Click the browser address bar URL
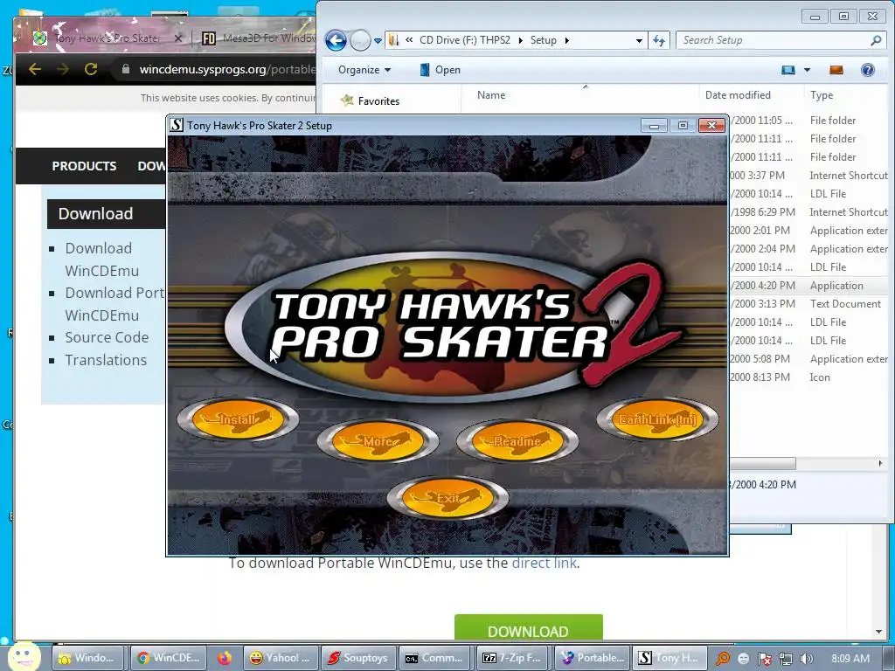The width and height of the screenshot is (895, 671). 227,70
